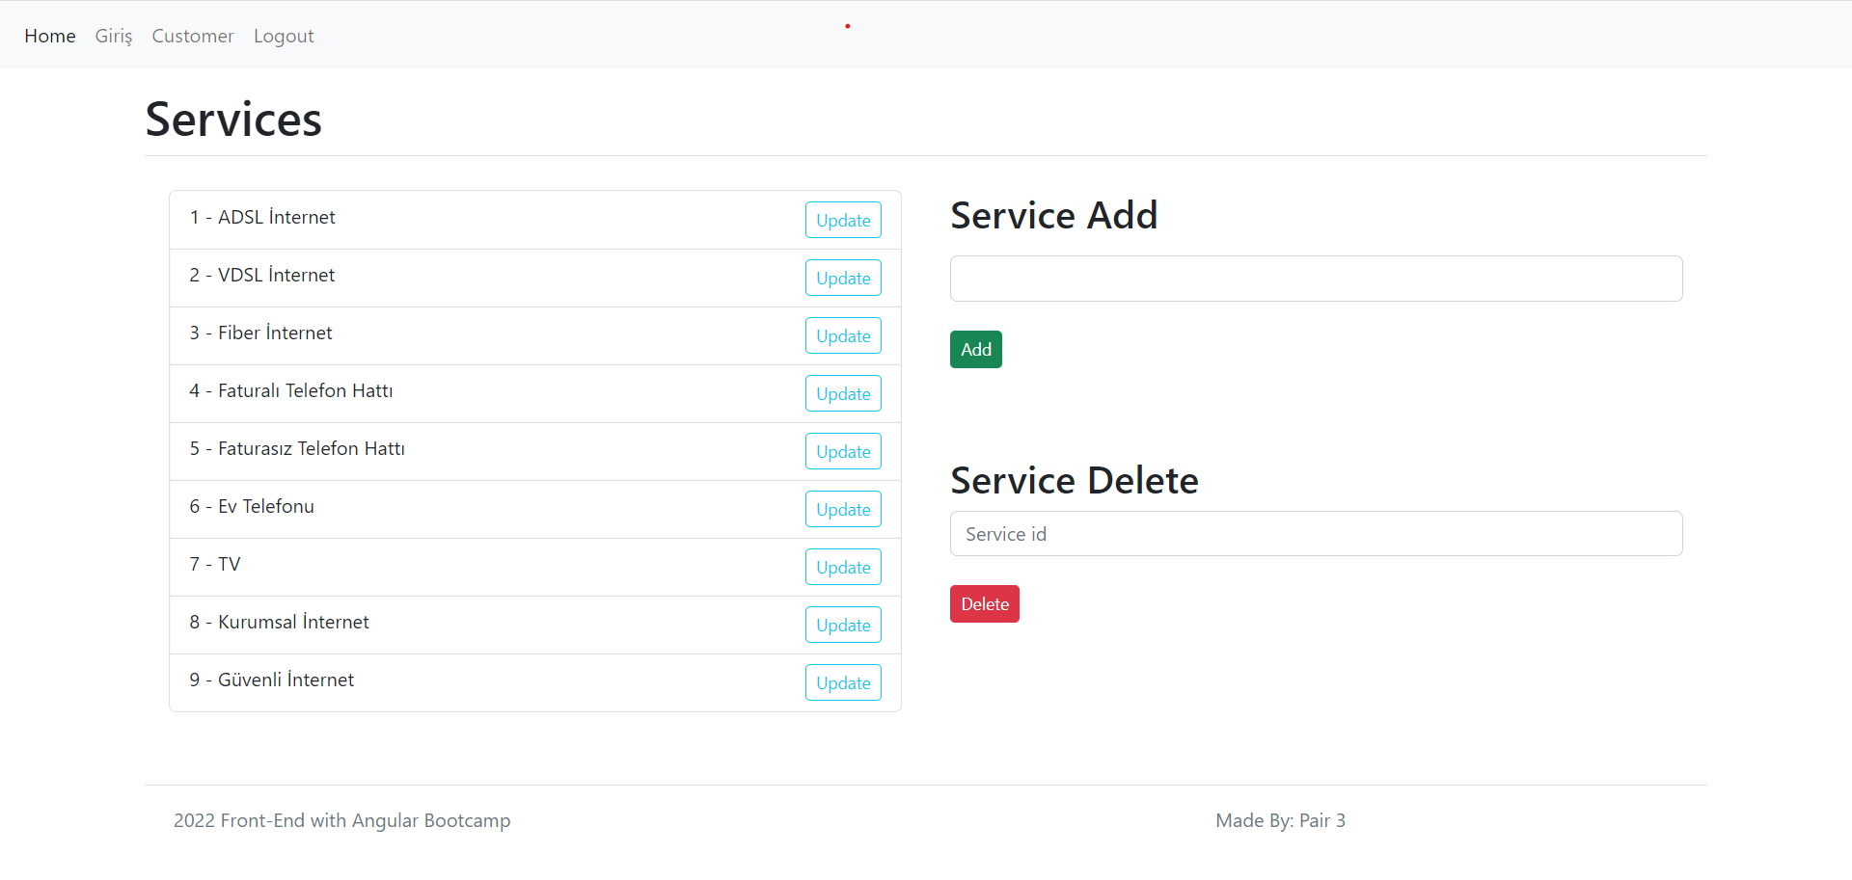1852x880 pixels.
Task: Open the Home nav link
Action: pos(50,36)
